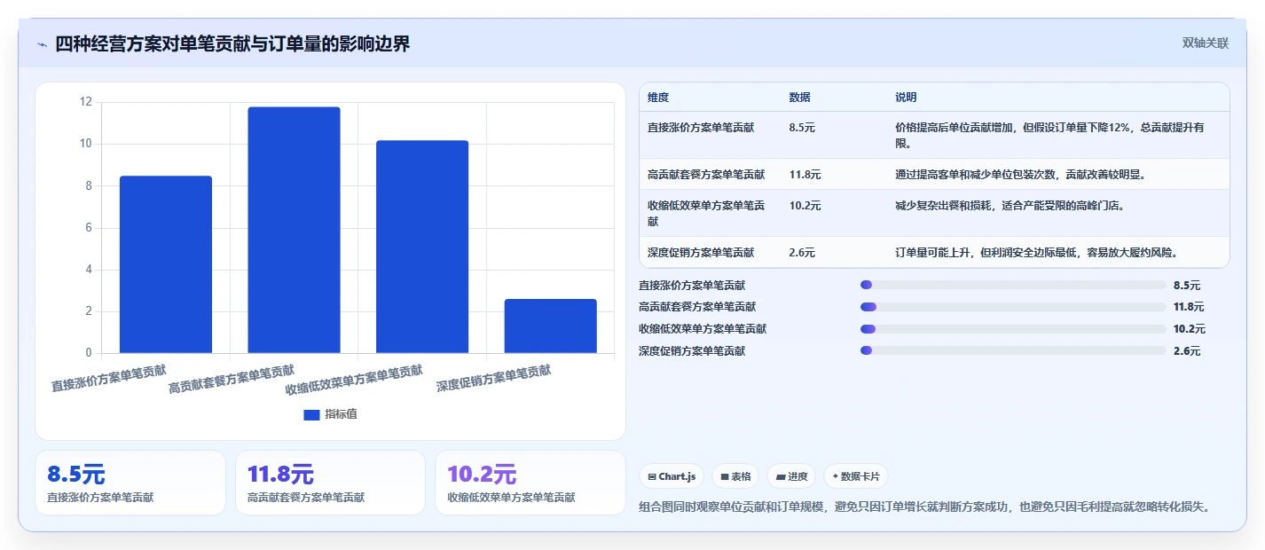This screenshot has height=550, width=1265.
Task: Select the Chart.js chip
Action: (x=672, y=476)
